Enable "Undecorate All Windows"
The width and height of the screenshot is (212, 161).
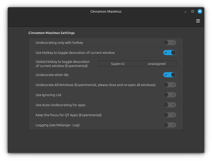point(170,85)
